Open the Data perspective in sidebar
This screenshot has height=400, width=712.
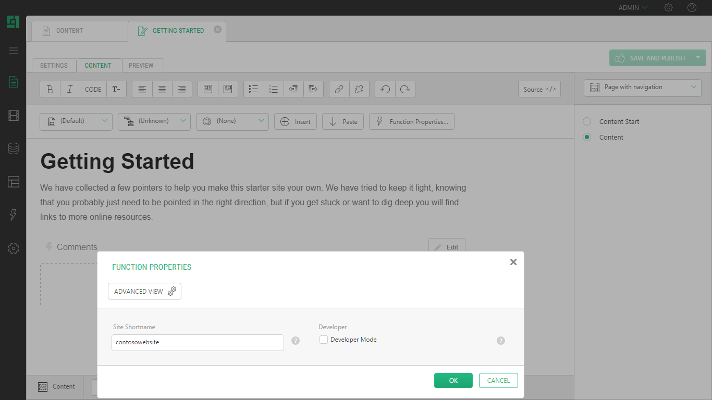coord(14,148)
